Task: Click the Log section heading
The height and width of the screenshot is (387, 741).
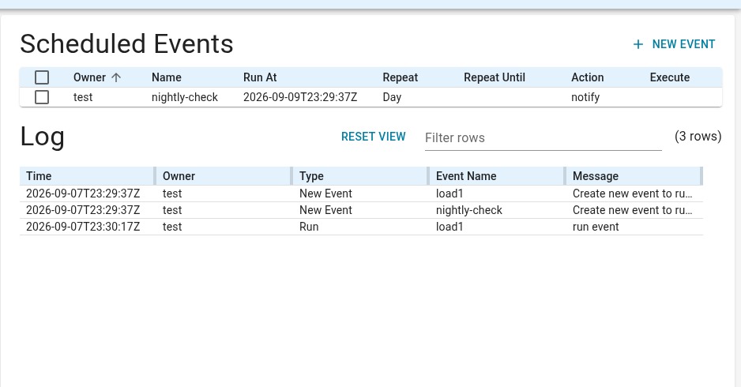Action: click(42, 137)
